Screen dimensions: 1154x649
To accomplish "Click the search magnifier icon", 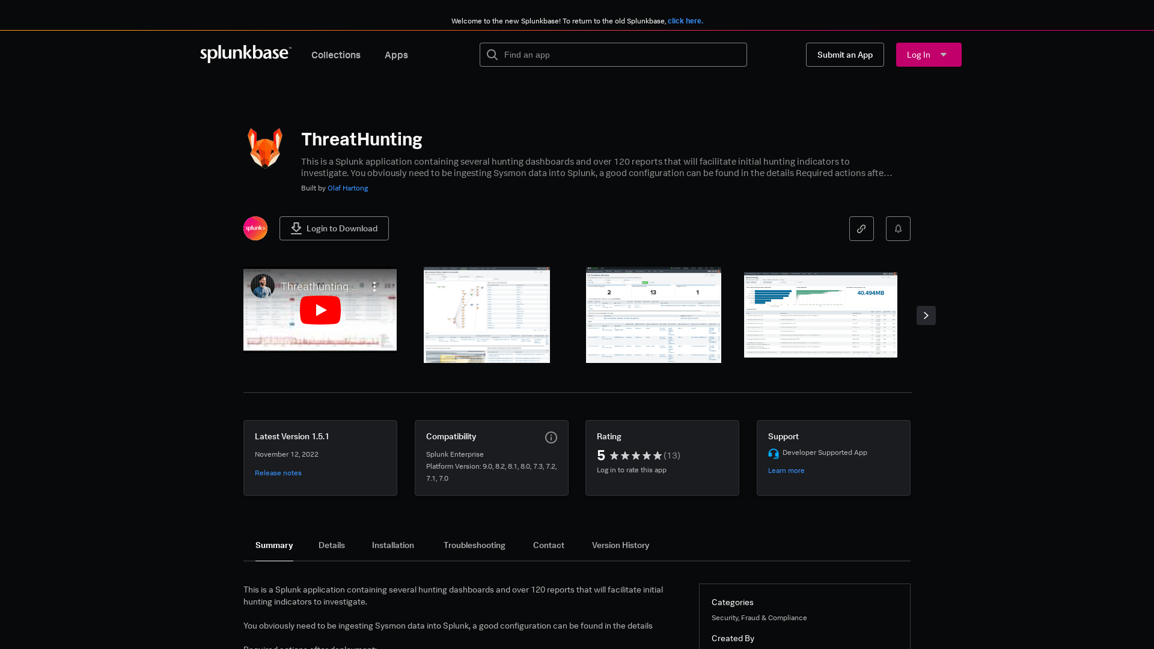I will click(x=492, y=55).
